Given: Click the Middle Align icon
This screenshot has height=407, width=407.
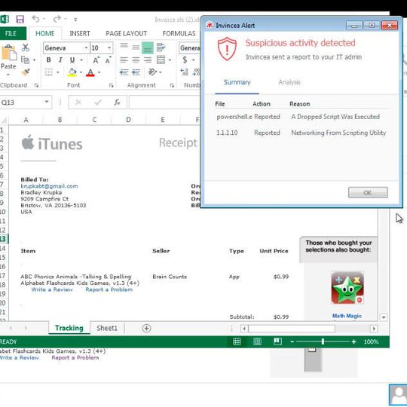Looking at the screenshot, I should pyautogui.click(x=136, y=47).
